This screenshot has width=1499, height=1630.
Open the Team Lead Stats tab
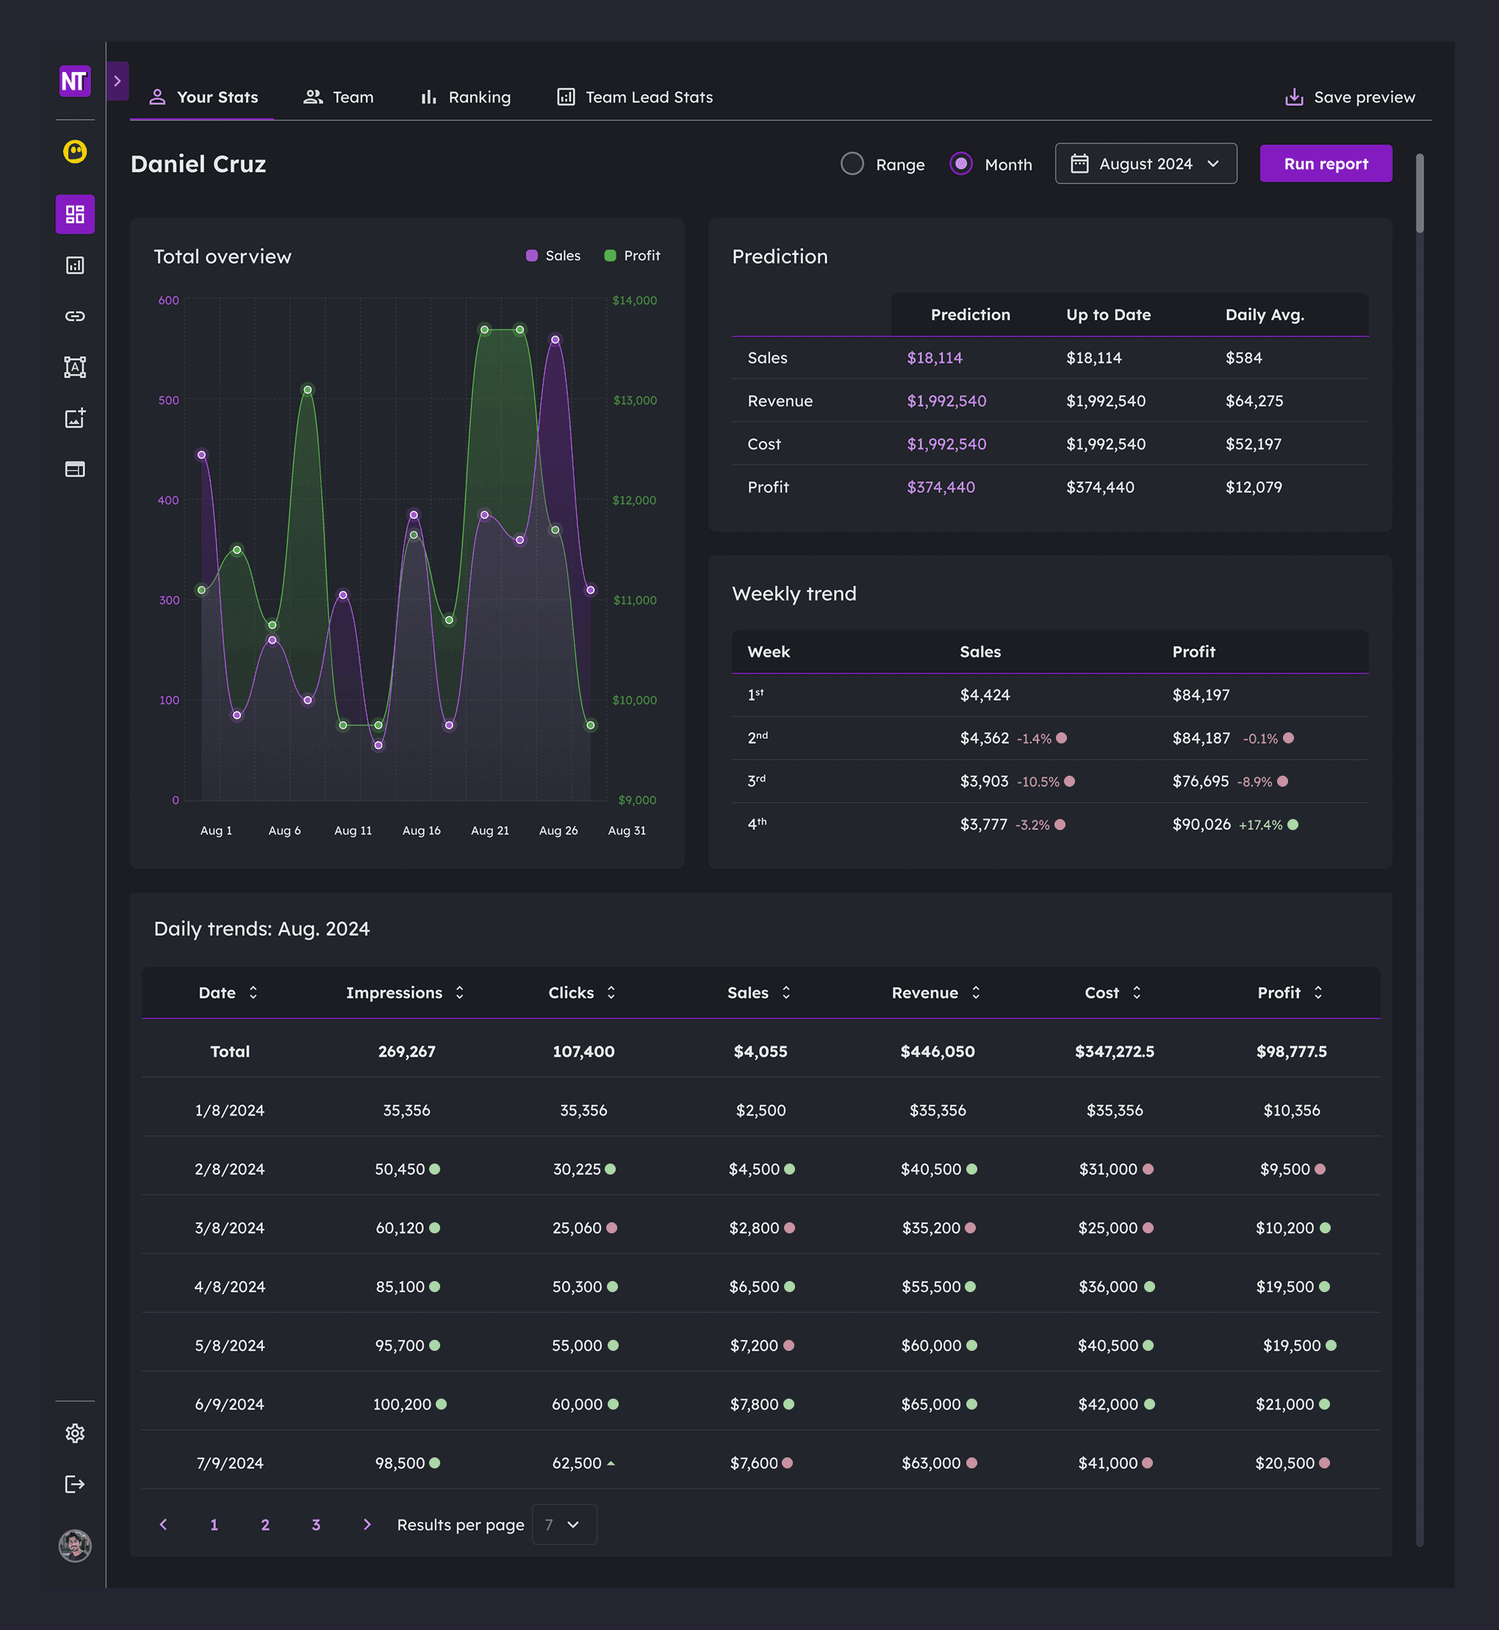[x=634, y=97]
